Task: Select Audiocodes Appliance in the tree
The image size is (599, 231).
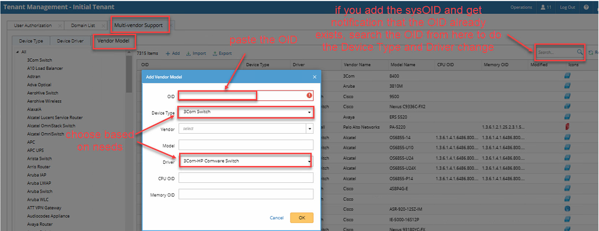Action: click(49, 216)
